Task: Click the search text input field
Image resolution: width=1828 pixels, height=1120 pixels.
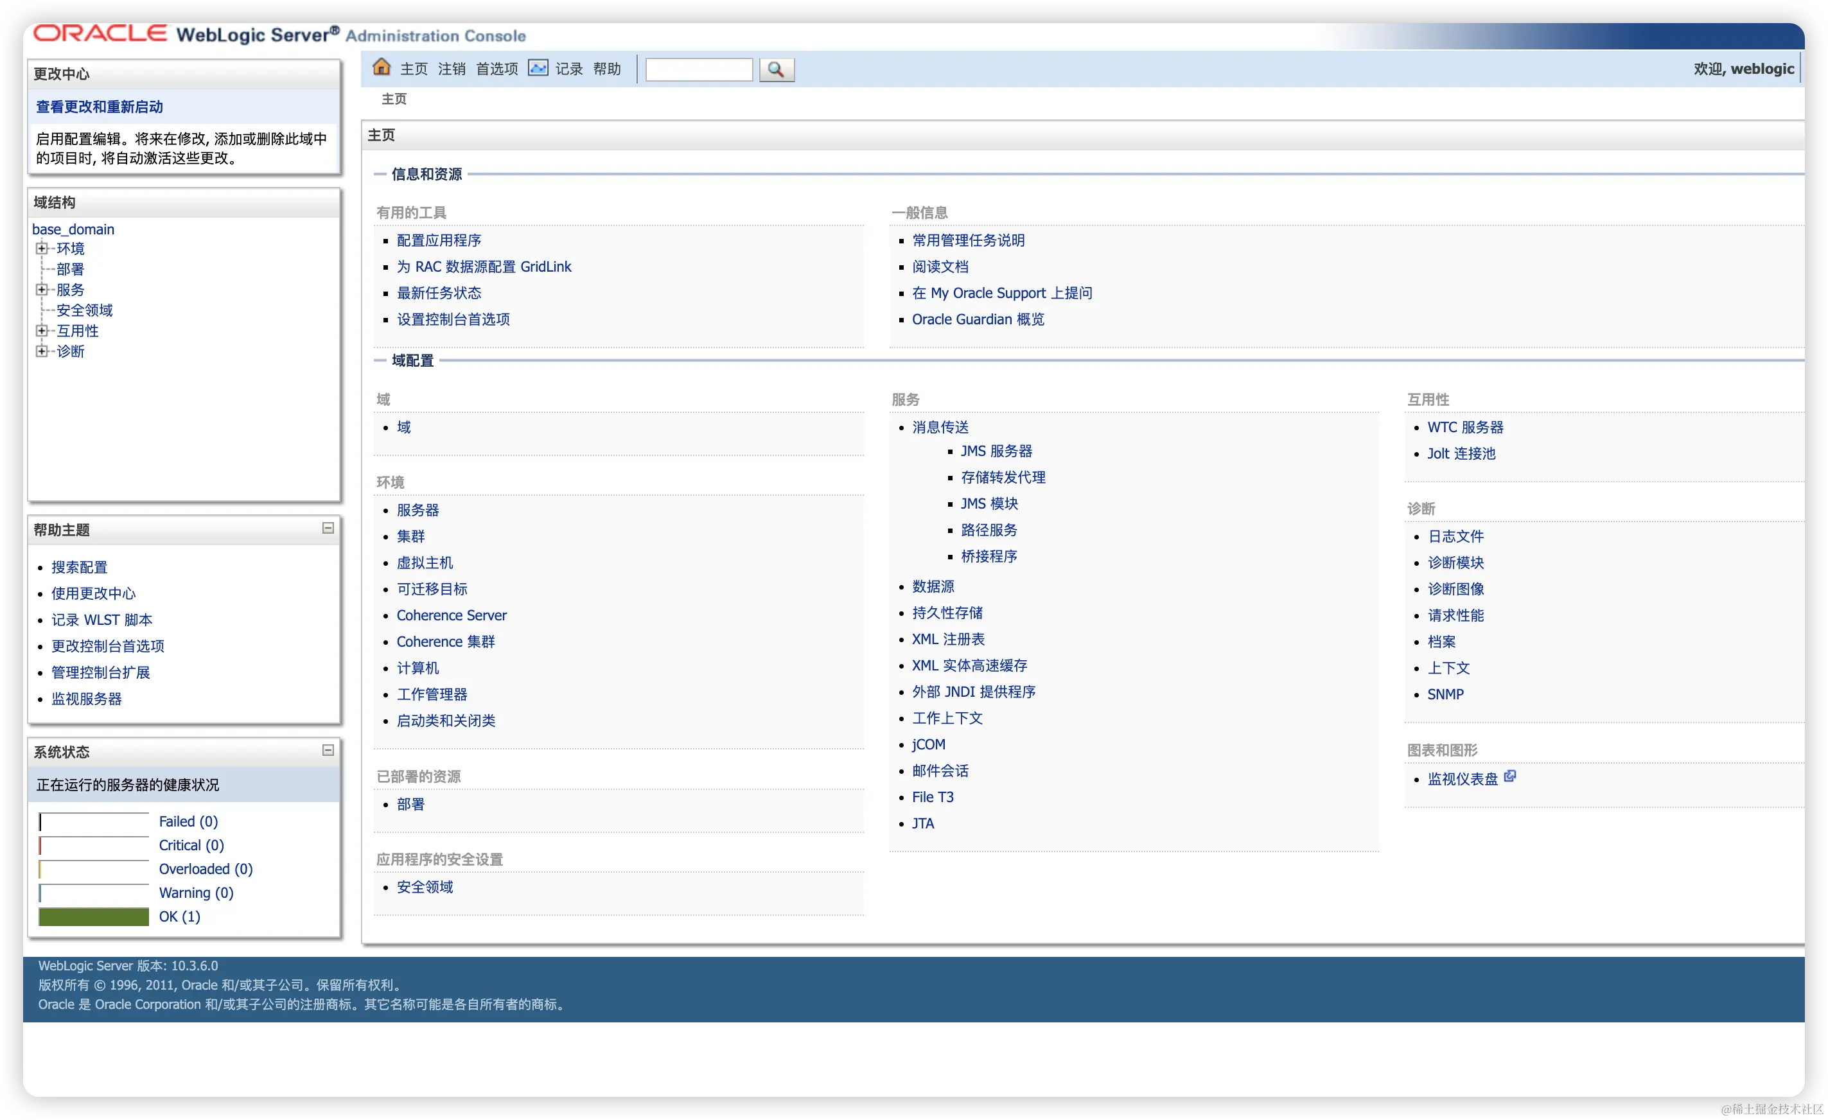Action: (698, 70)
